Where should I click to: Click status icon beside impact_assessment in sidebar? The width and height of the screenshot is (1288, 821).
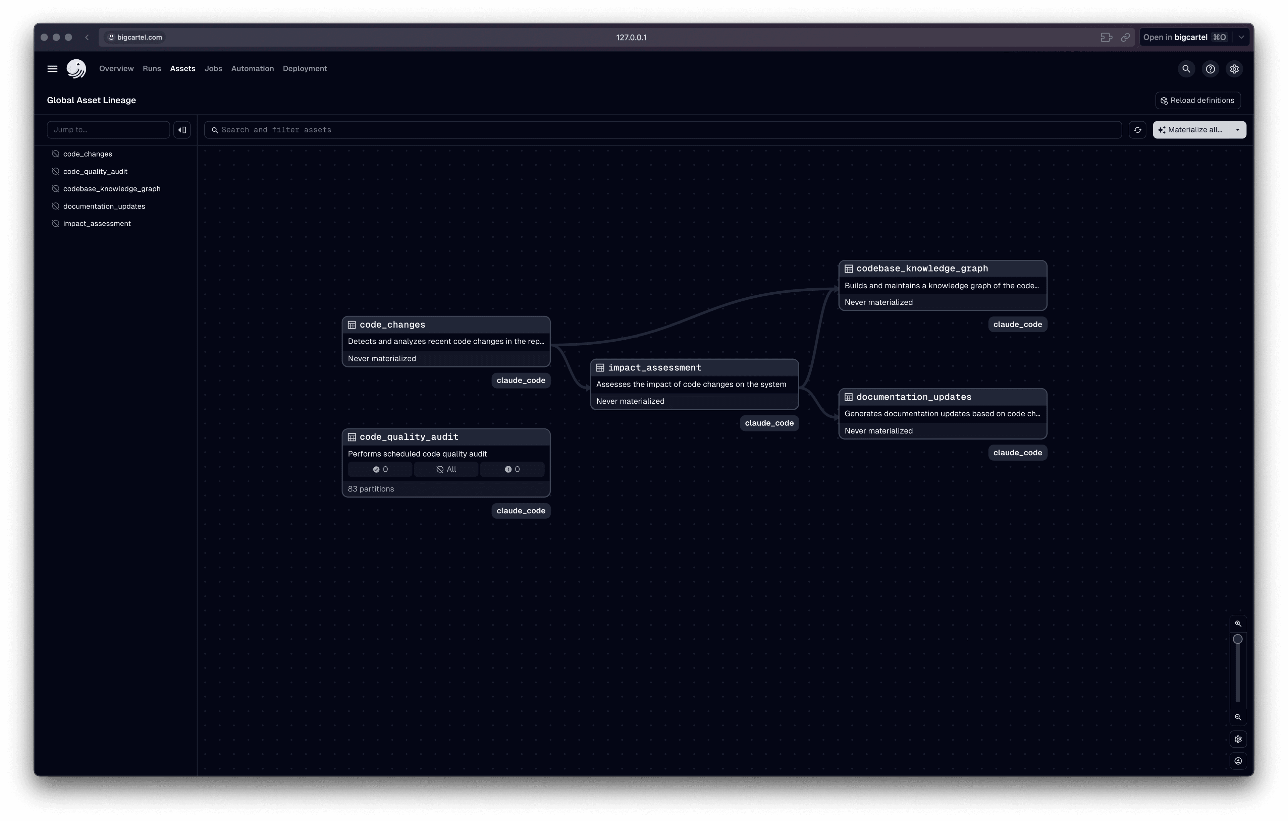[x=56, y=223]
